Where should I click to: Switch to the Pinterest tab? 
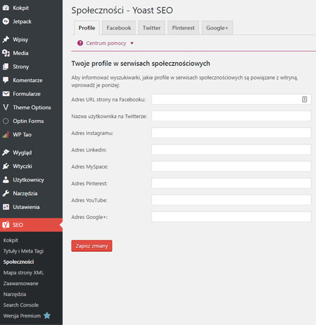183,28
